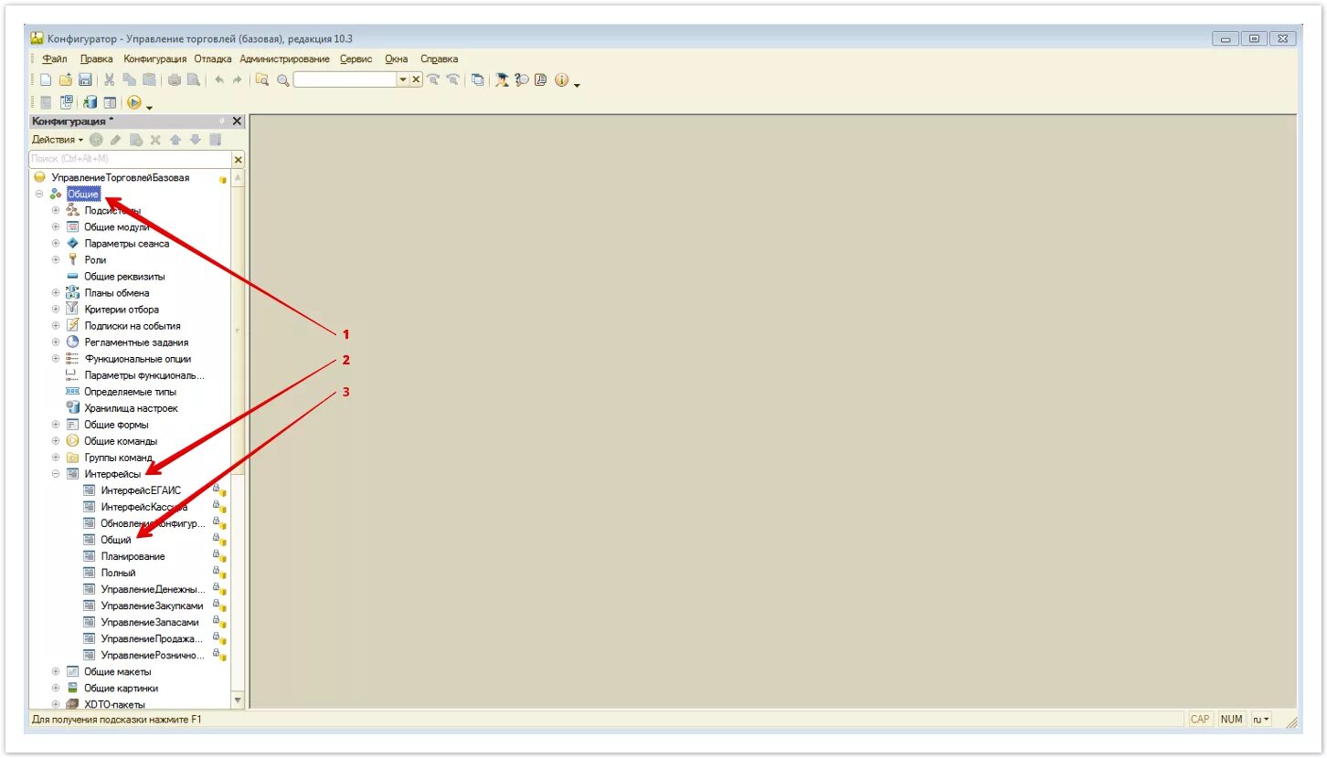Open the dropdown arrow next to debug play icon
This screenshot has height=758, width=1327.
149,108
